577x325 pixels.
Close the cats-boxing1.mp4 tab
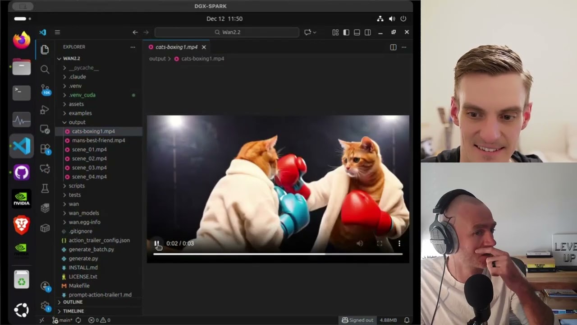tap(204, 47)
